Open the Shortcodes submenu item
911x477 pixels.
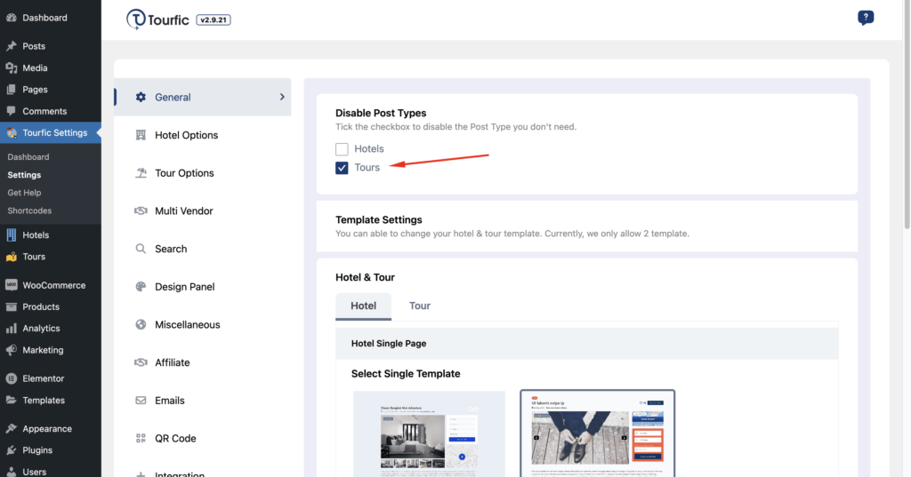29,211
